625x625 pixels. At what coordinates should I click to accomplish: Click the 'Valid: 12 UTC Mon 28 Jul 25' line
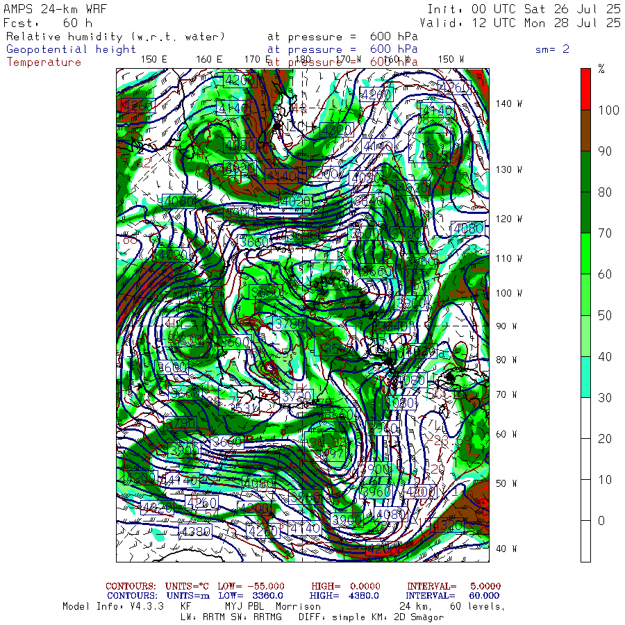(x=520, y=23)
